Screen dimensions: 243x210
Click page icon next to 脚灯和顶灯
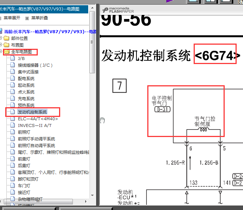click(13, 179)
